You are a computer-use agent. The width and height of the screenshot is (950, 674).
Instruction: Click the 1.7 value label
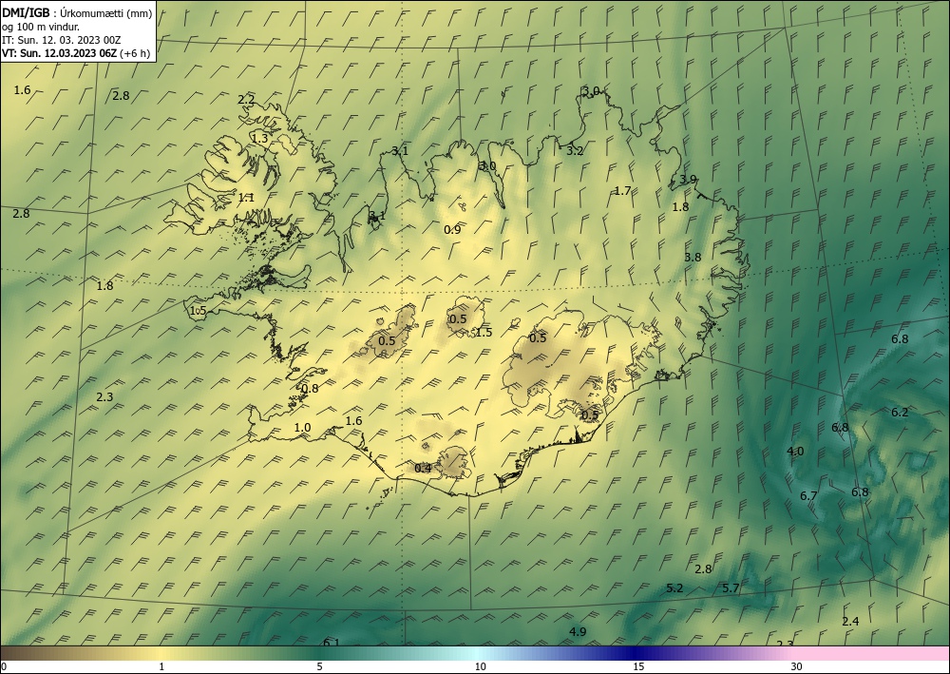point(622,191)
